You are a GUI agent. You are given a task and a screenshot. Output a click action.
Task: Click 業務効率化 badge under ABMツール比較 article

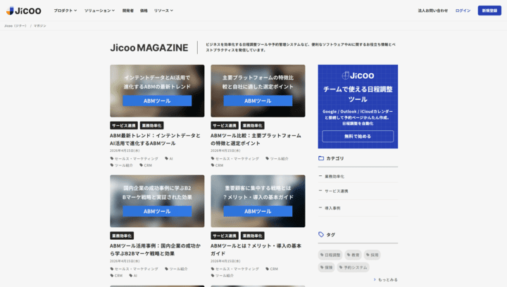(x=253, y=126)
